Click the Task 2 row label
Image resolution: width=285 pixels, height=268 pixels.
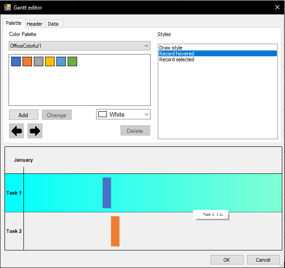click(x=14, y=231)
